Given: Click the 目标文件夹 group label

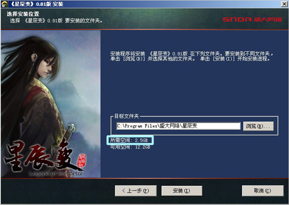Looking at the screenshot, I should (126, 116).
